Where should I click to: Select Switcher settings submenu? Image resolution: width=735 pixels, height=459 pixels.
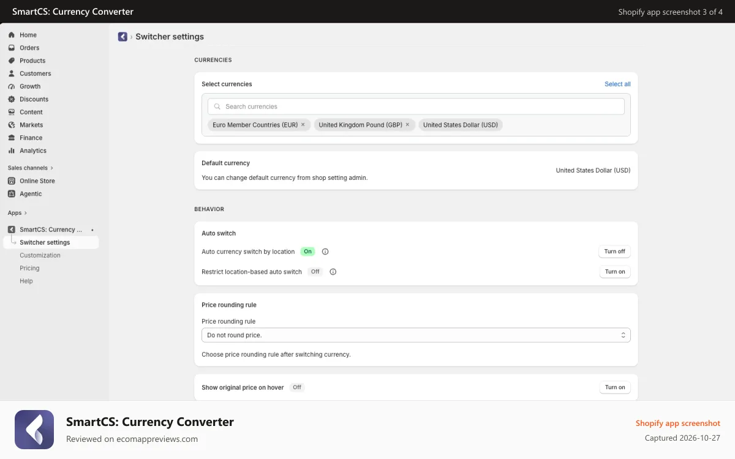tap(51, 242)
